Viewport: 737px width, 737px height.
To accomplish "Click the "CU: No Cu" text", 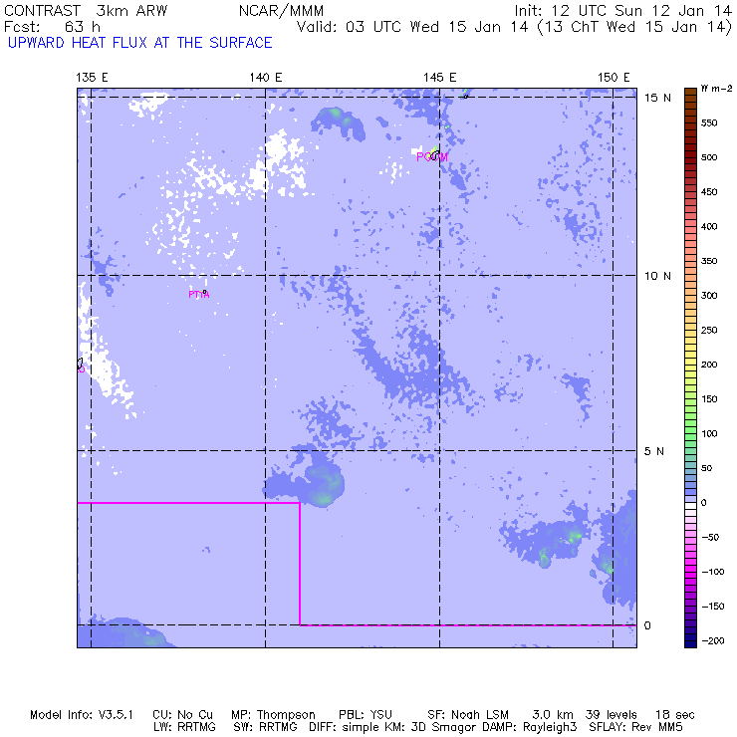I will (x=182, y=715).
